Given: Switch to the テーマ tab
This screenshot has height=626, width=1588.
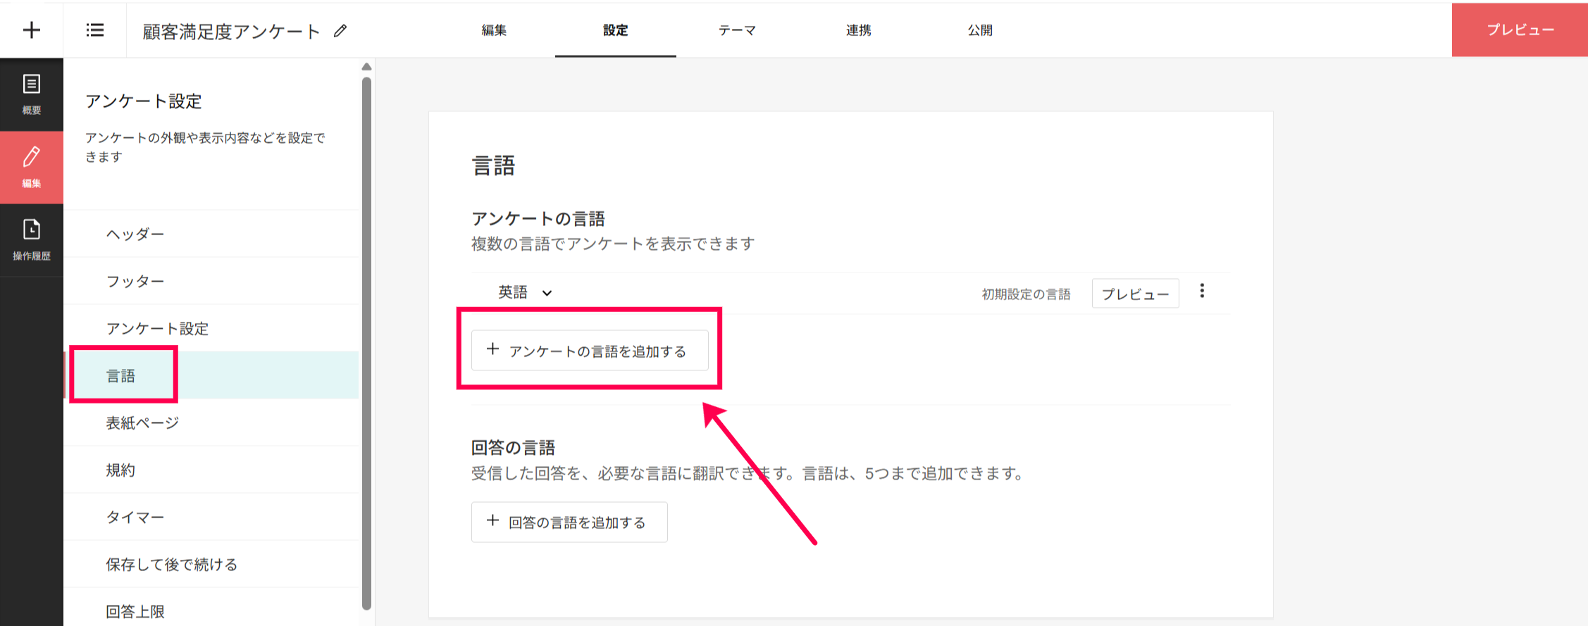Looking at the screenshot, I should [737, 30].
